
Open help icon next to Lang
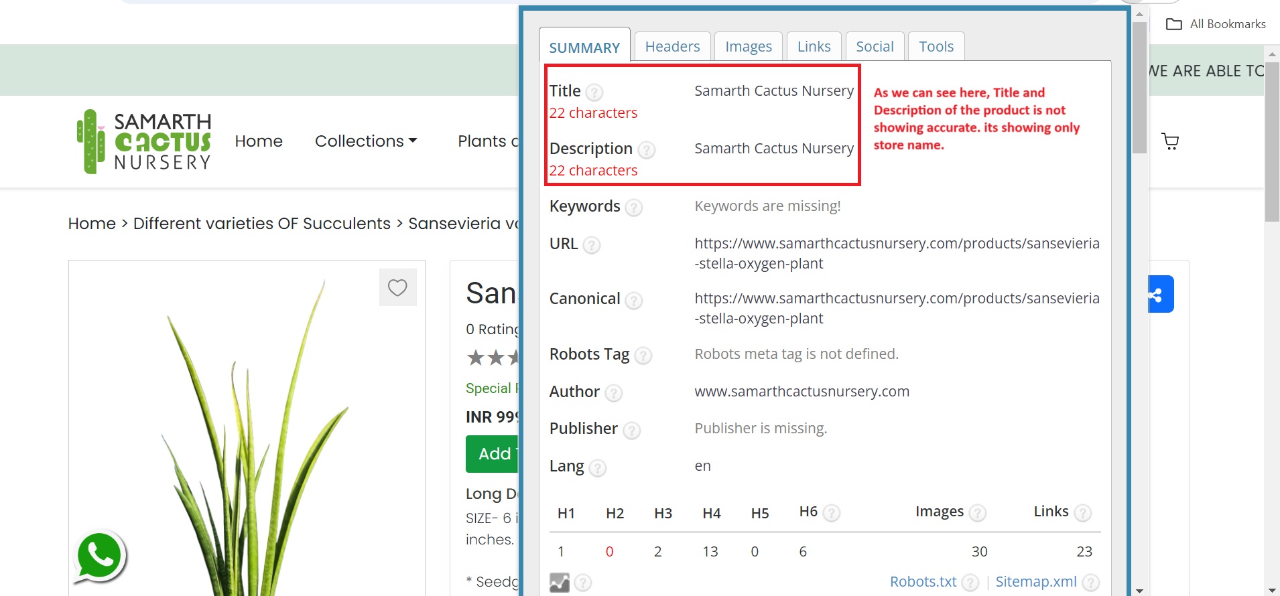coord(597,467)
